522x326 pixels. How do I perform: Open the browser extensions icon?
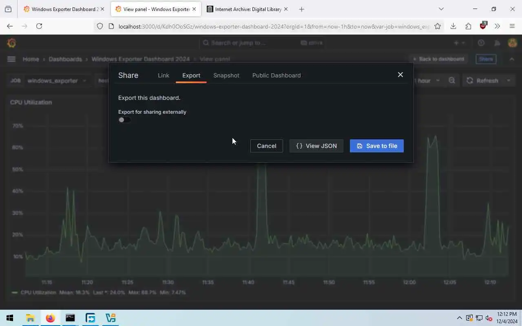[468, 26]
